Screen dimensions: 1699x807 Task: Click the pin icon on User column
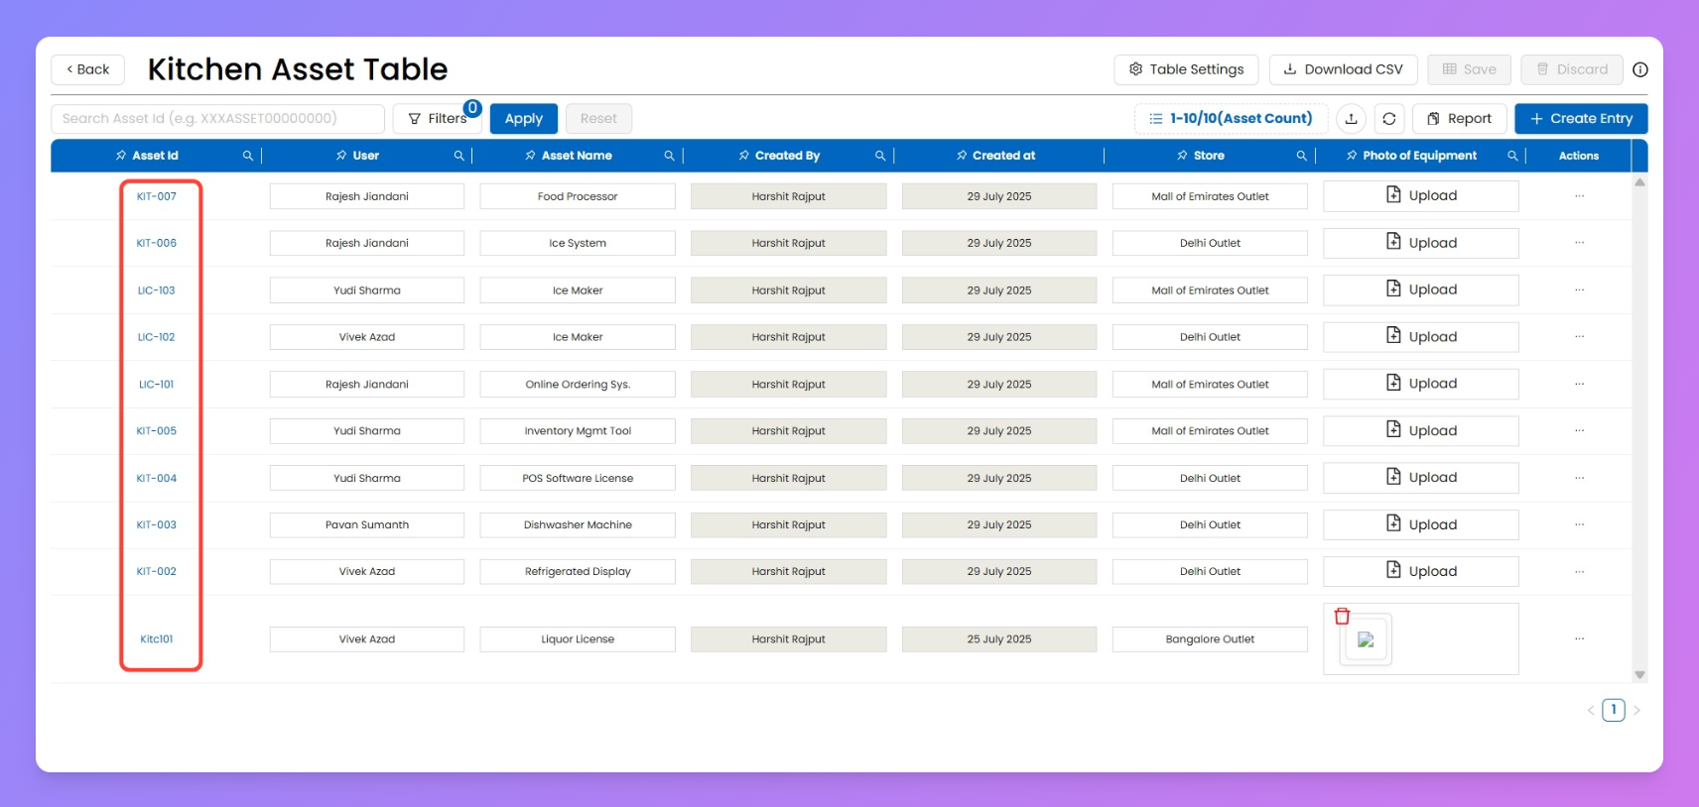(x=341, y=156)
